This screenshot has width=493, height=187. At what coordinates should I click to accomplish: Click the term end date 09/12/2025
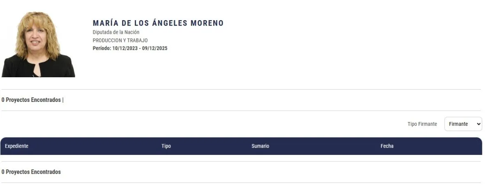(155, 48)
